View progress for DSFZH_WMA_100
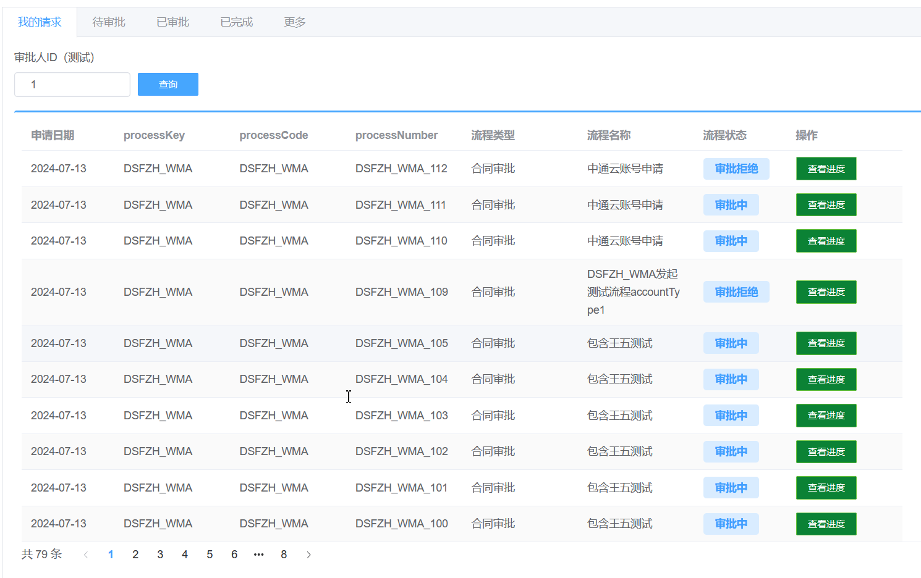 coord(826,524)
